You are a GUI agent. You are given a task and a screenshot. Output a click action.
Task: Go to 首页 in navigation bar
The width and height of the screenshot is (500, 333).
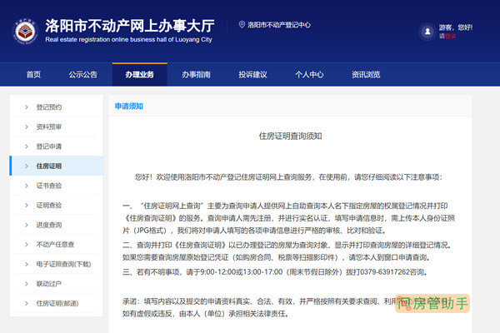33,75
